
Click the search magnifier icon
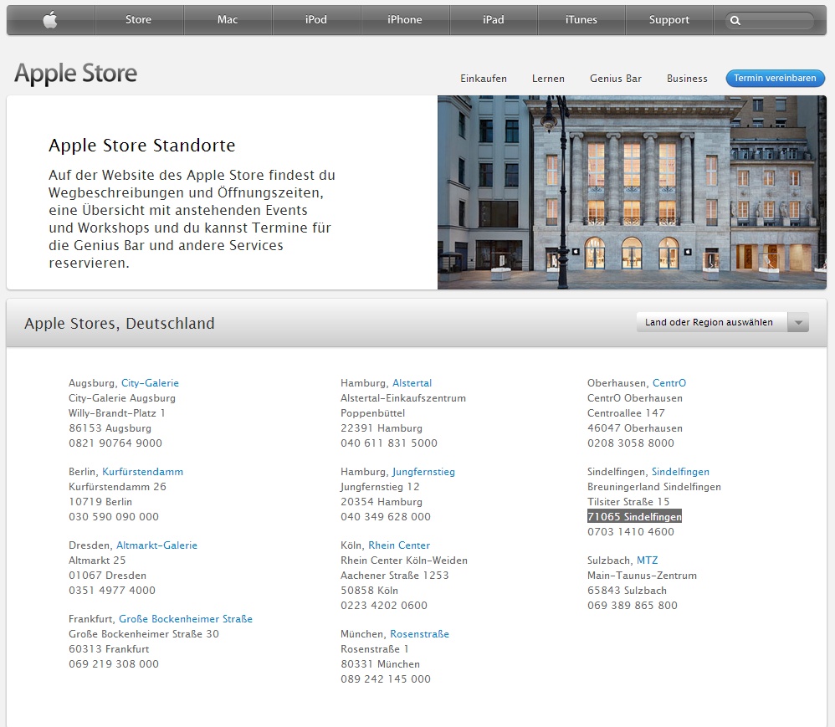point(735,21)
